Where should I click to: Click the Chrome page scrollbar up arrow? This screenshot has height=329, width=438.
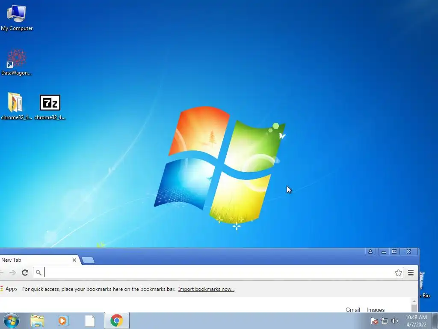[414, 301]
